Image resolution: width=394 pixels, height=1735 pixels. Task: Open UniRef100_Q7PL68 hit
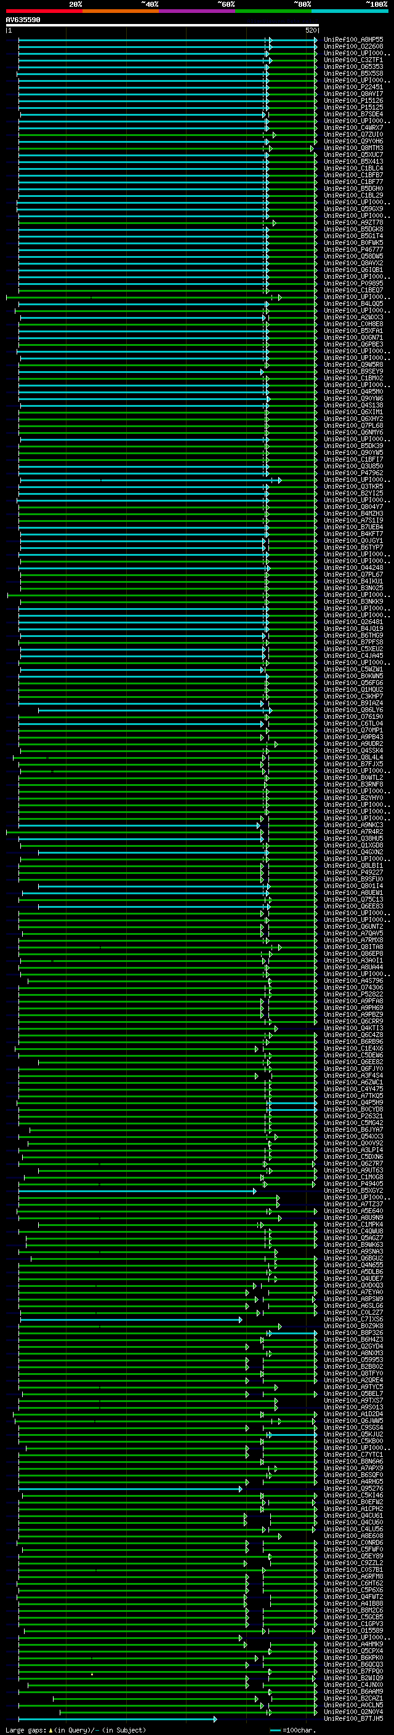tap(353, 426)
